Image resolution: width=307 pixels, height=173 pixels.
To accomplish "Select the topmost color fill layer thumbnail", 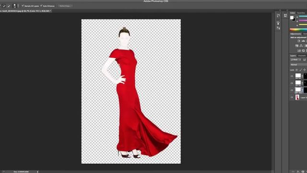I will click(298, 76).
